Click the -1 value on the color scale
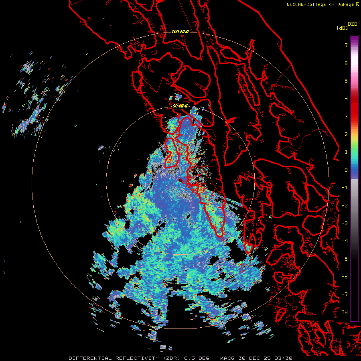 pos(345,188)
